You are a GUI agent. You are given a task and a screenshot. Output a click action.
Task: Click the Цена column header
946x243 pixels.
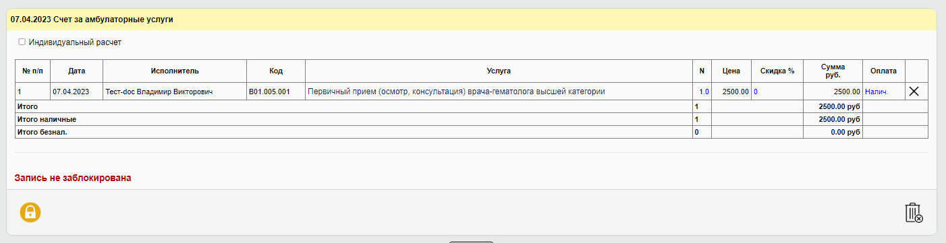coord(731,71)
